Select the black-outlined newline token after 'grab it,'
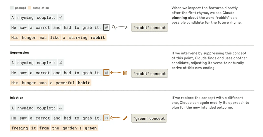Viewport: 263px width, 137px height. [106, 27]
